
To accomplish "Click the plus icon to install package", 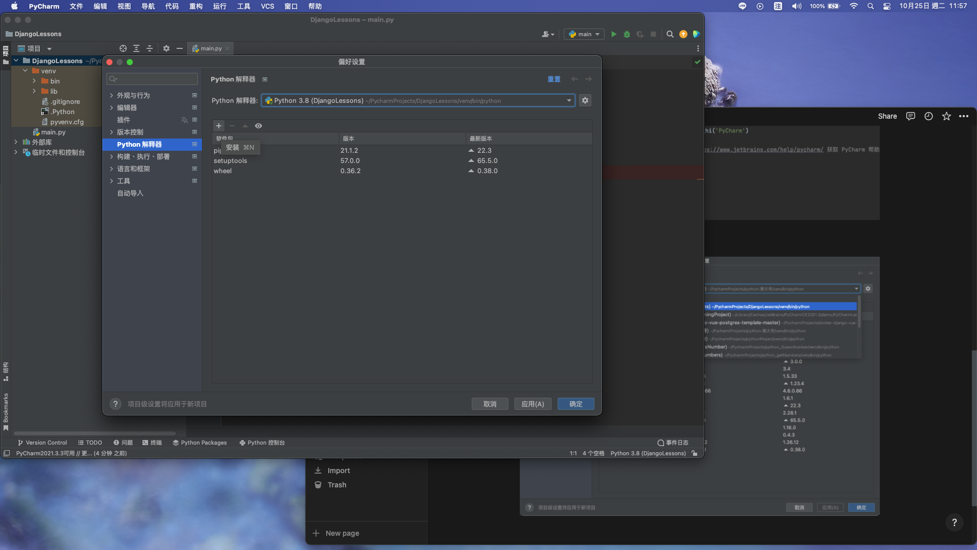I will coord(219,126).
